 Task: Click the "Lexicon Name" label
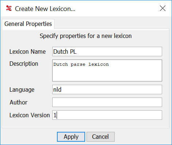(27, 51)
